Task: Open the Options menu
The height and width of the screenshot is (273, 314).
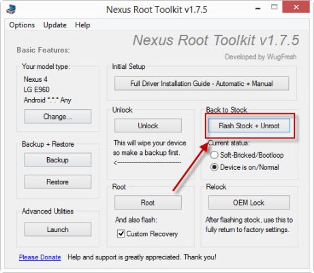Action: [22, 25]
